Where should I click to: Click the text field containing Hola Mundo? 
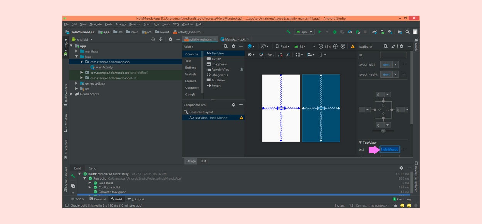coord(390,149)
